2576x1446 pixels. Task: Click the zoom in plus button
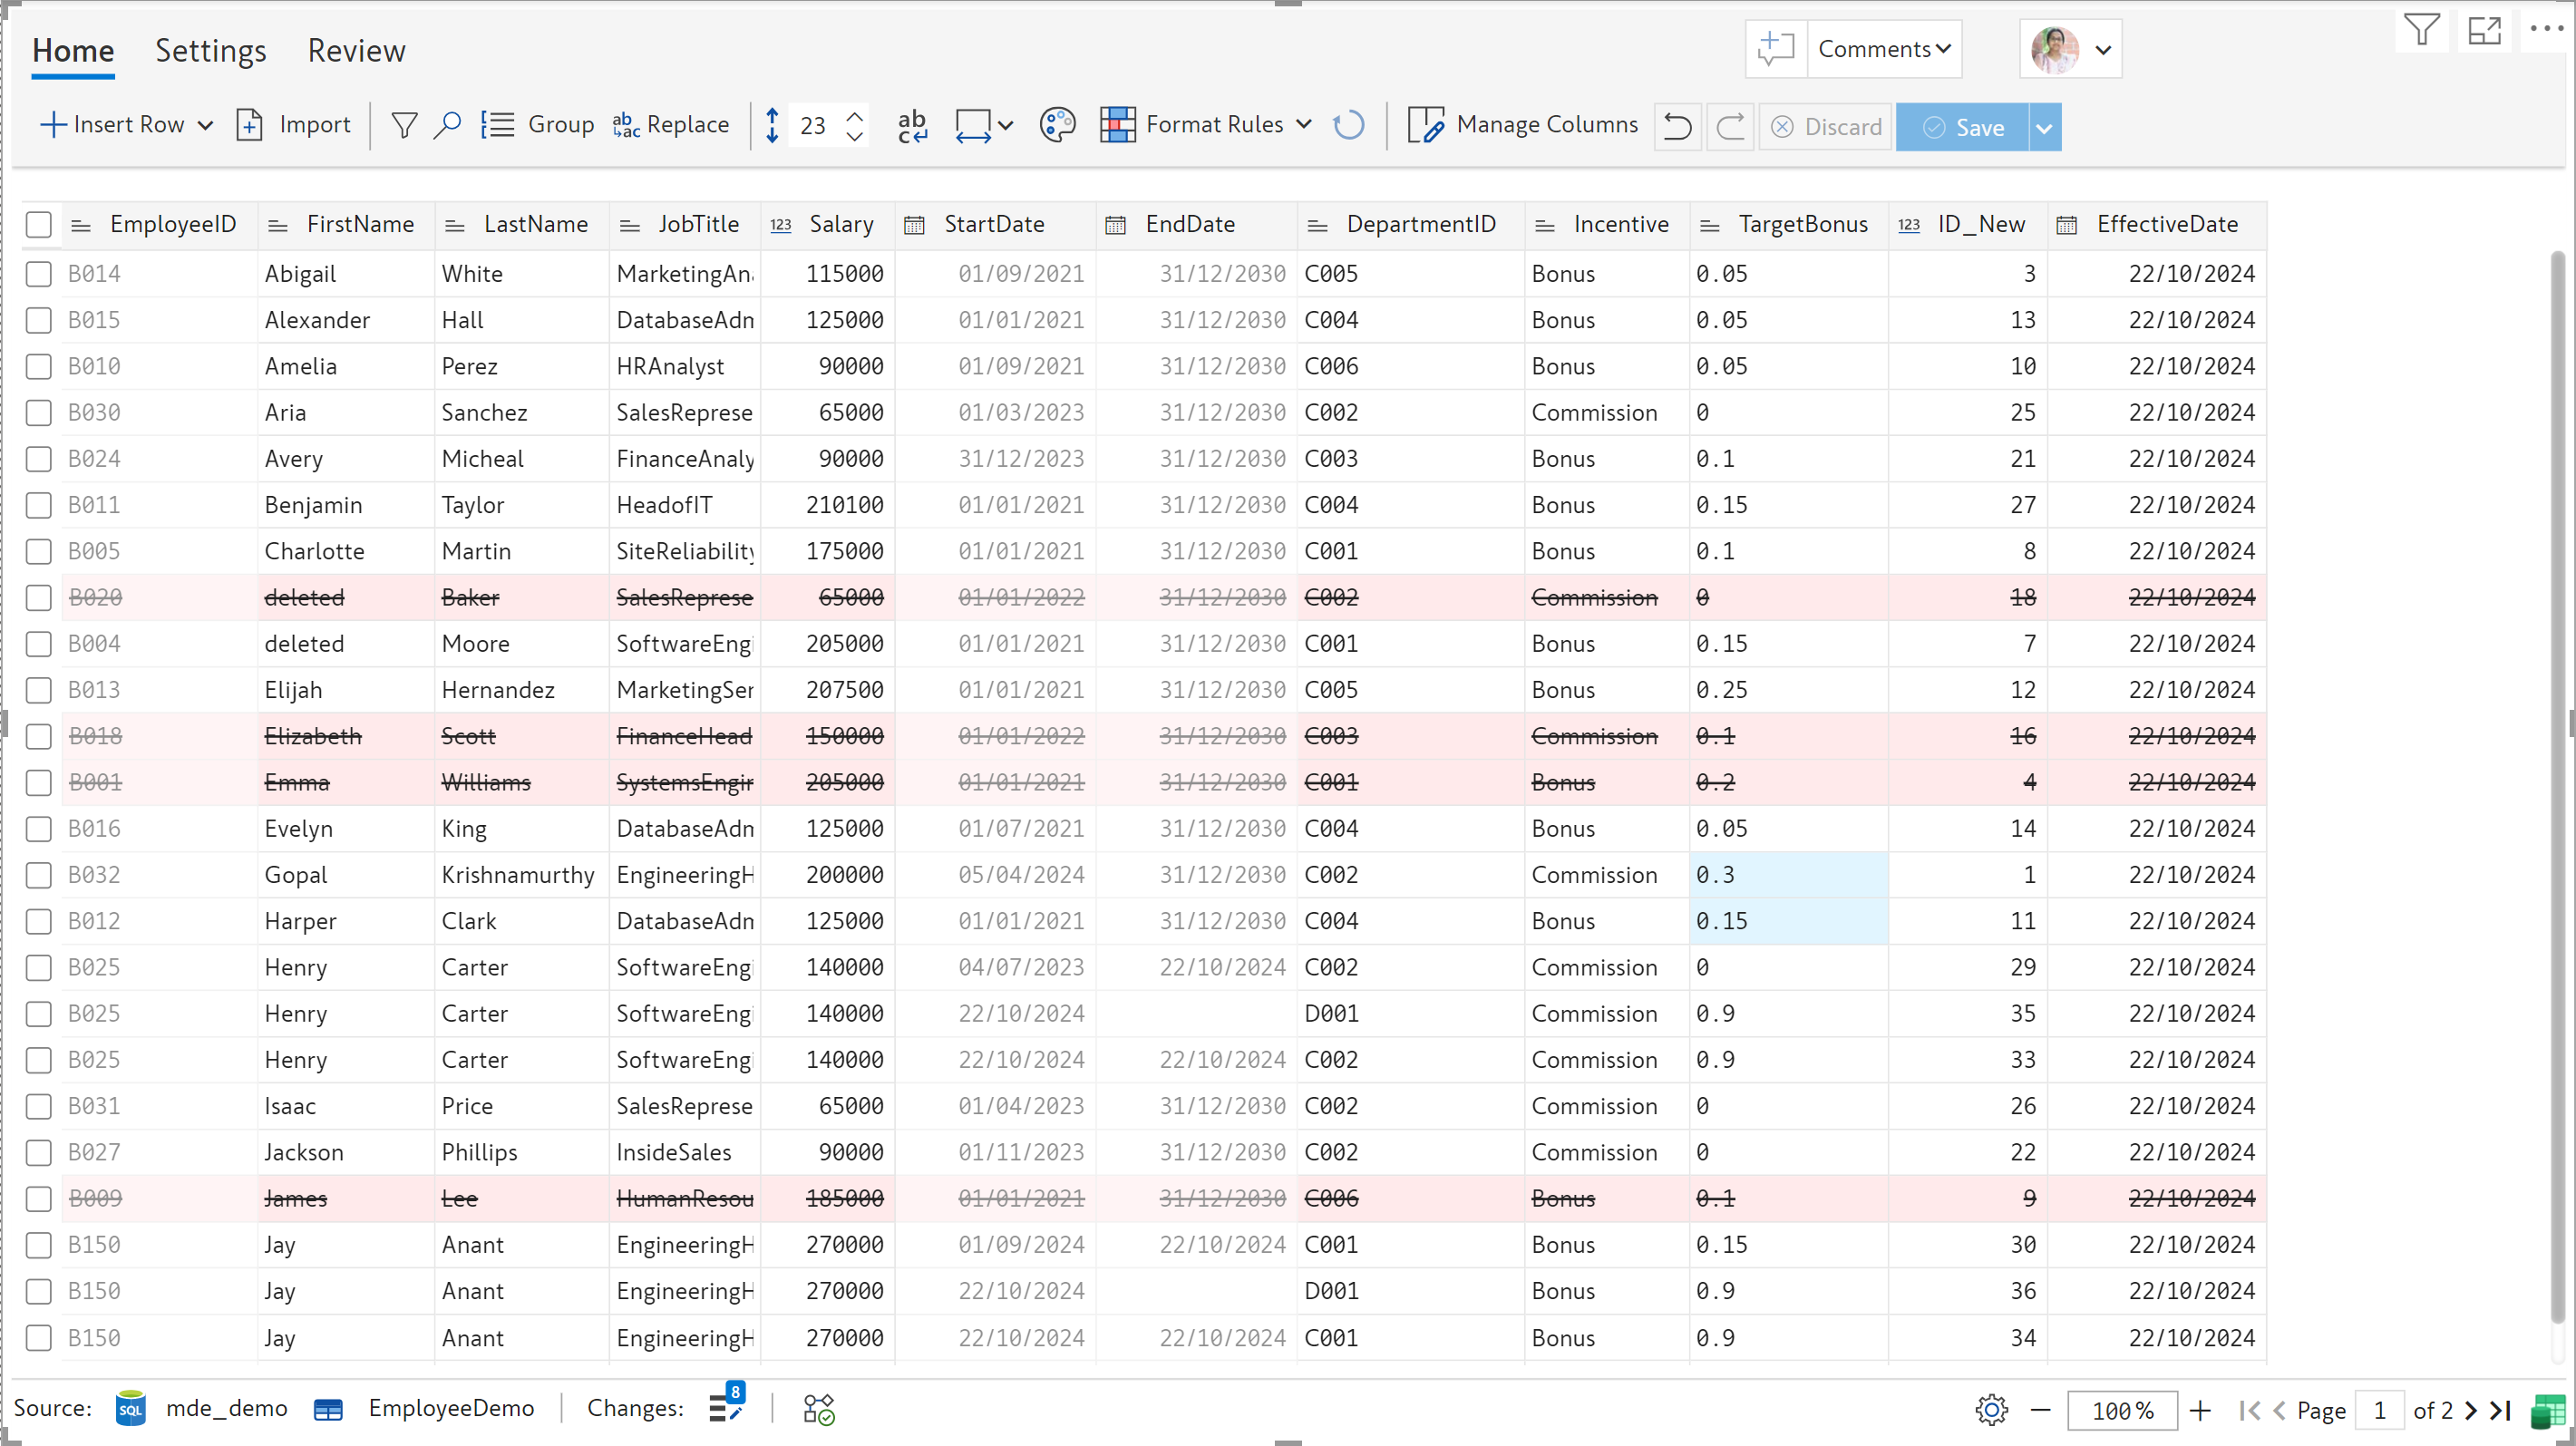2200,1410
